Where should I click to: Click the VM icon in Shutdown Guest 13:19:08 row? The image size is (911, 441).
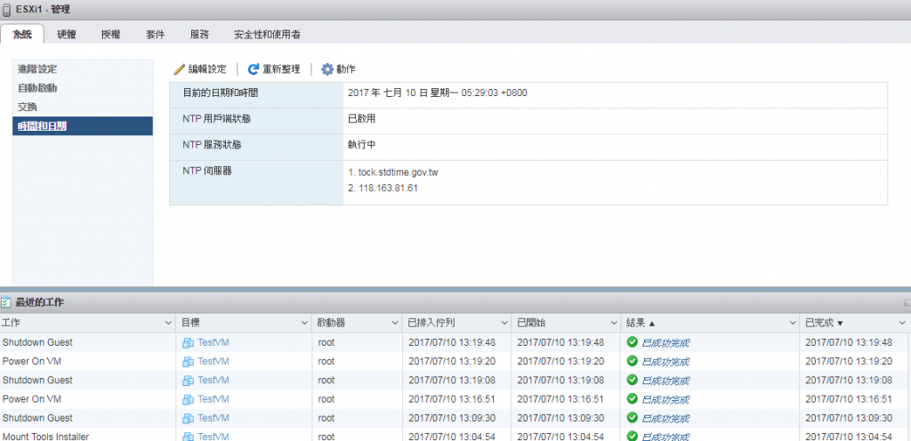(188, 381)
